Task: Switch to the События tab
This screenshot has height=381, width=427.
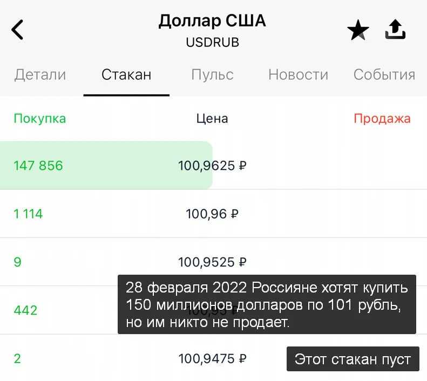Action: 384,74
